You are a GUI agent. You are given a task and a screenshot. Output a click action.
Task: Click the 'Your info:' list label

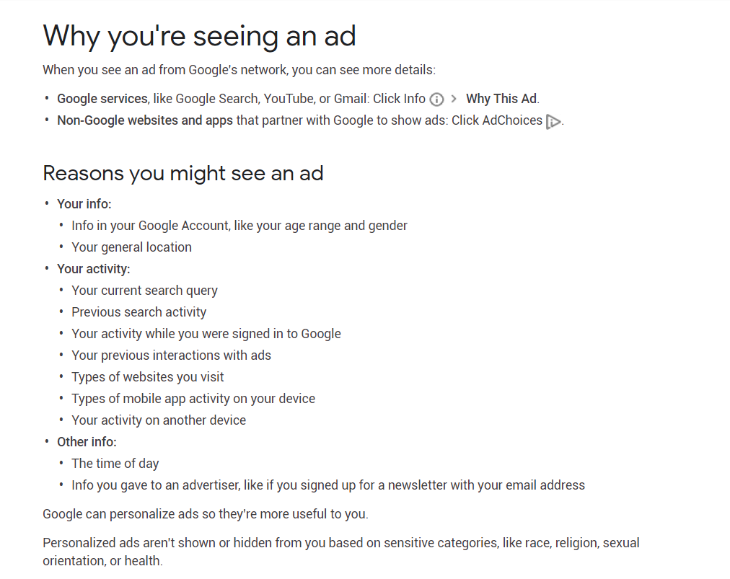[x=84, y=204]
